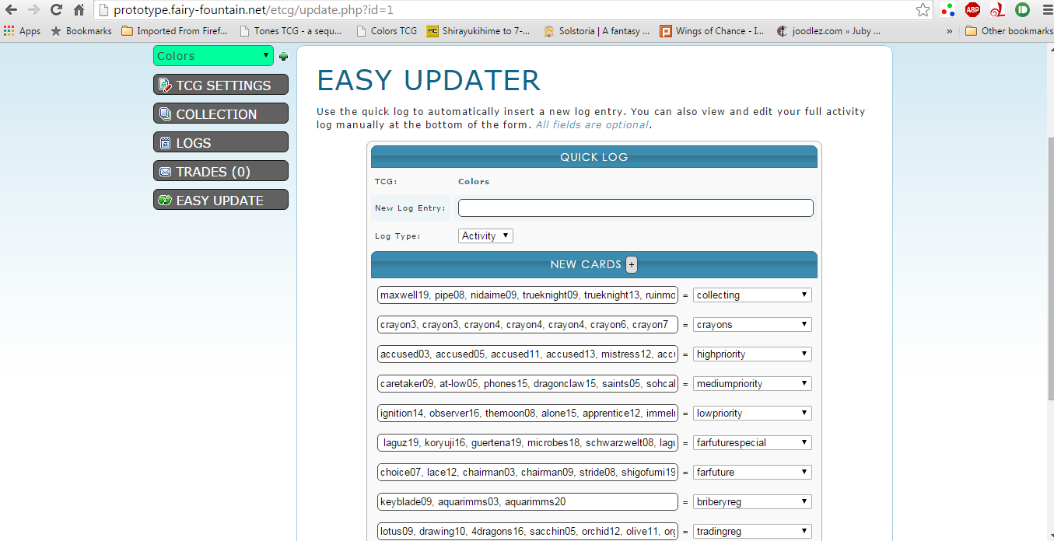Screen dimensions: 1054x541
Task: Open Imported From Firefox bookmark folder
Action: (x=175, y=31)
